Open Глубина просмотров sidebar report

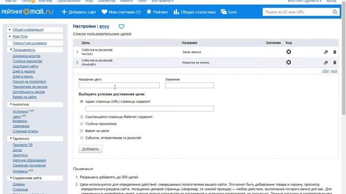28,61
